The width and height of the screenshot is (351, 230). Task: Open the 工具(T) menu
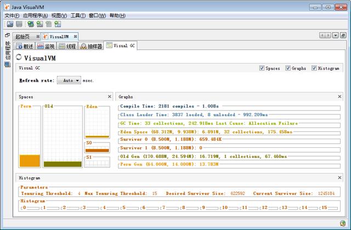tap(78, 15)
